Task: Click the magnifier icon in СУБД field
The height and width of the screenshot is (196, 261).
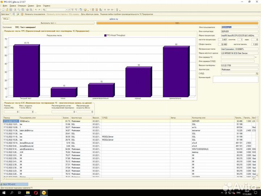Action: 257,73
